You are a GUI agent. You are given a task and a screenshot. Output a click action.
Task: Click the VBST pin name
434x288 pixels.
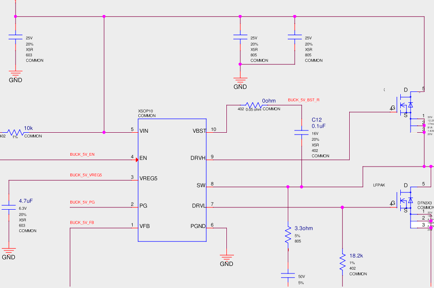tap(199, 131)
